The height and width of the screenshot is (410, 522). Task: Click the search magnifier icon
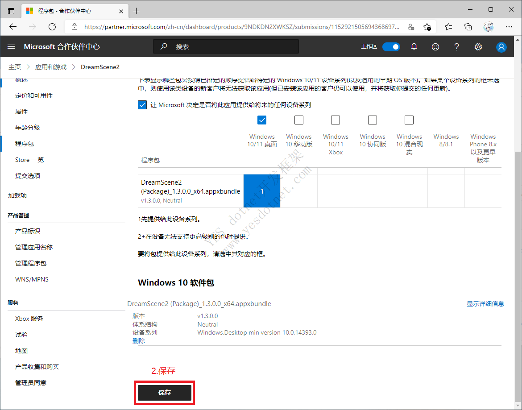[x=163, y=46]
